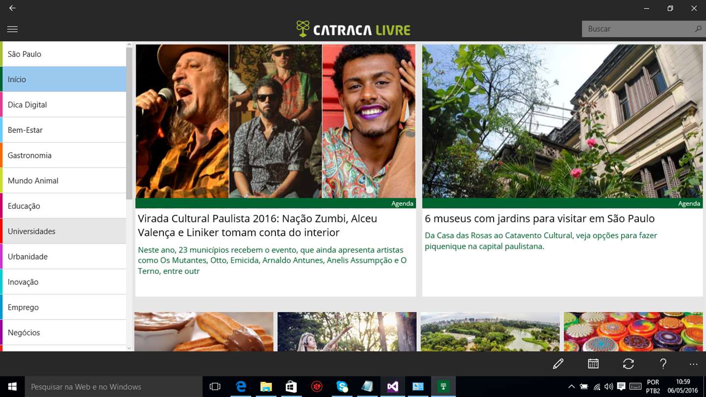Open the Emprego category
This screenshot has width=706, height=397.
tap(63, 307)
